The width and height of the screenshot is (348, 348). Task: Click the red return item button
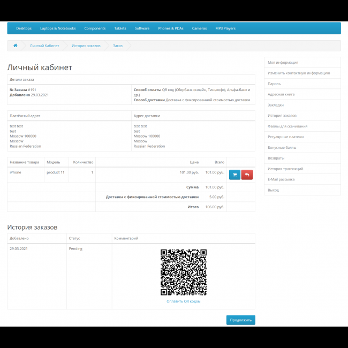pyautogui.click(x=247, y=175)
